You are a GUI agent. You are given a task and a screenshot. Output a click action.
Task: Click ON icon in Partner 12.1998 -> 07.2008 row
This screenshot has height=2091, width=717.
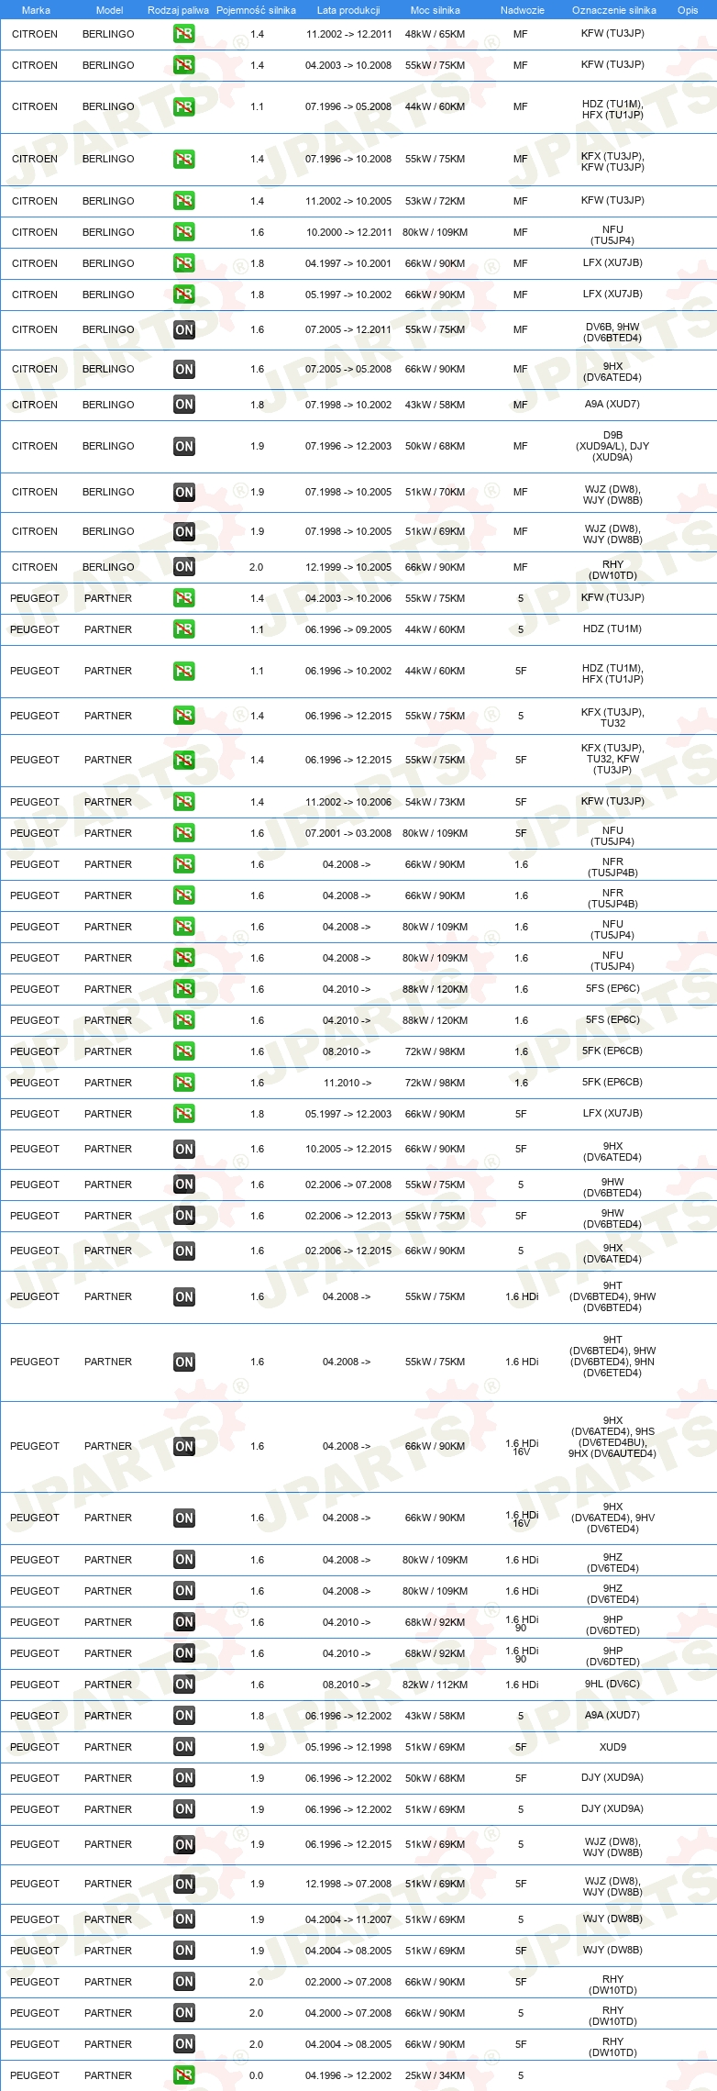(184, 1884)
